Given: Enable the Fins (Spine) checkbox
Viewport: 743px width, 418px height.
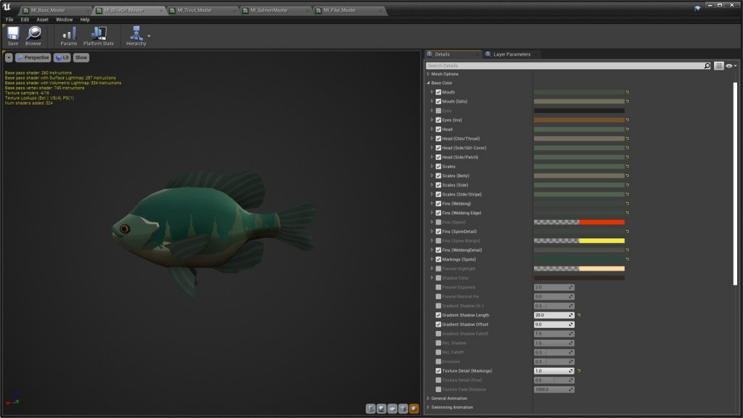Looking at the screenshot, I should 438,222.
